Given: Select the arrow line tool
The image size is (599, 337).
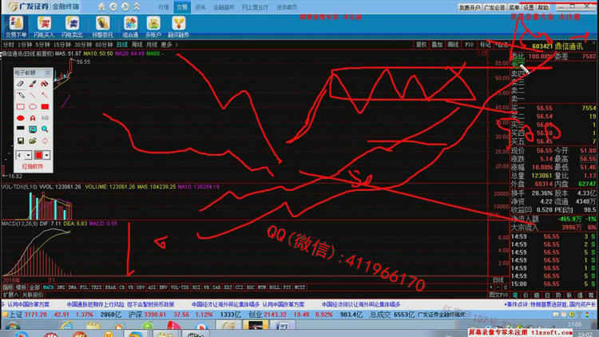Looking at the screenshot, I should pyautogui.click(x=45, y=95).
